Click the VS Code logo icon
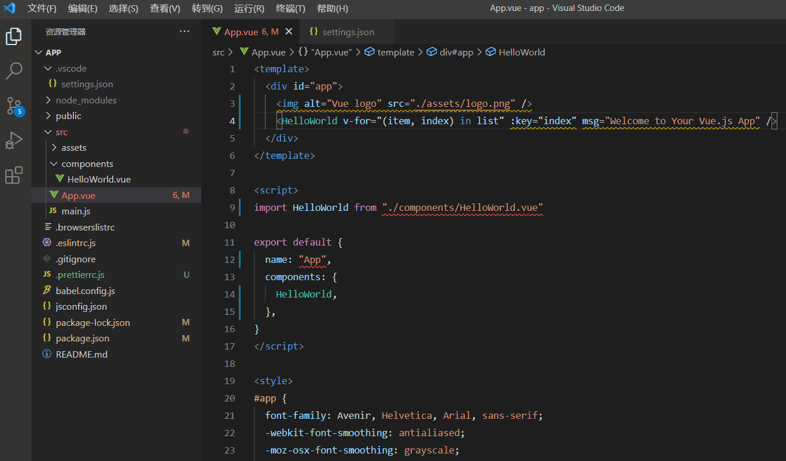This screenshot has height=461, width=786. 9,8
